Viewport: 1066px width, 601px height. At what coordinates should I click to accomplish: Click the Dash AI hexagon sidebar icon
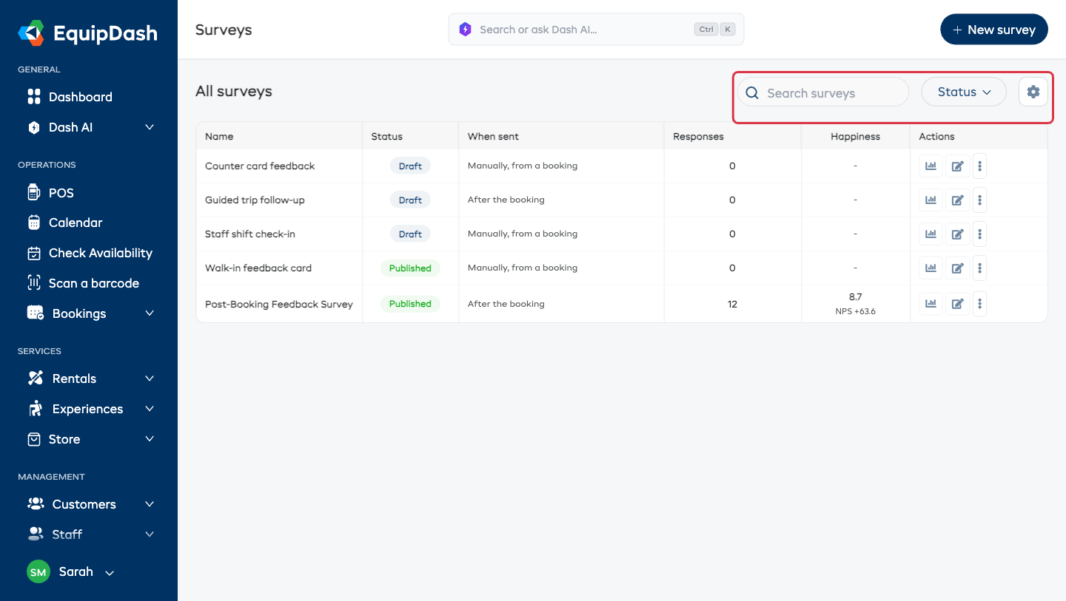coord(33,127)
